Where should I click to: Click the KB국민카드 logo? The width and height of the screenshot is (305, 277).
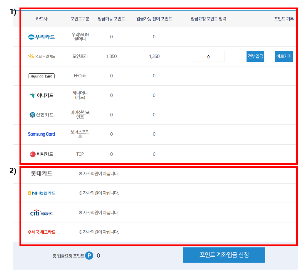click(41, 56)
